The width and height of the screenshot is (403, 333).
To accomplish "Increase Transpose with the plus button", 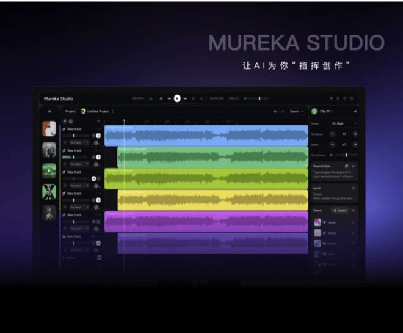I will tap(355, 134).
